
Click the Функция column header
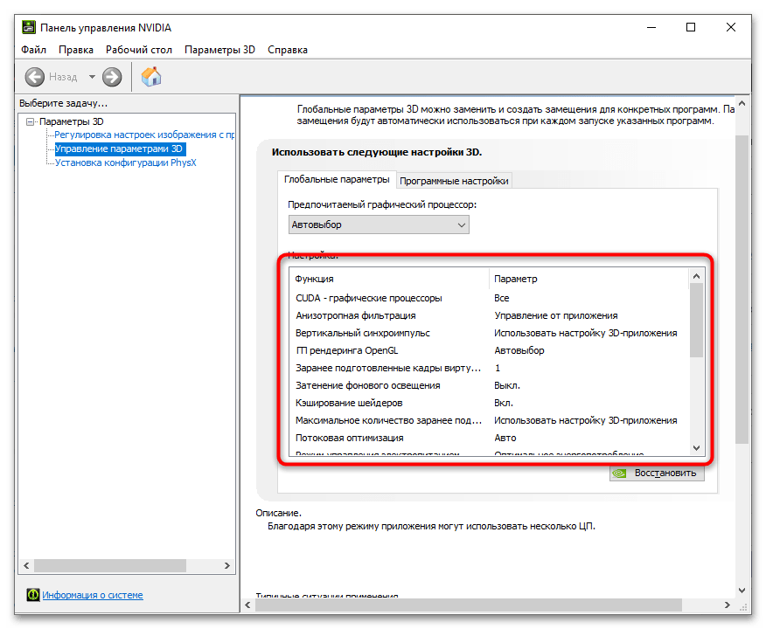[389, 280]
